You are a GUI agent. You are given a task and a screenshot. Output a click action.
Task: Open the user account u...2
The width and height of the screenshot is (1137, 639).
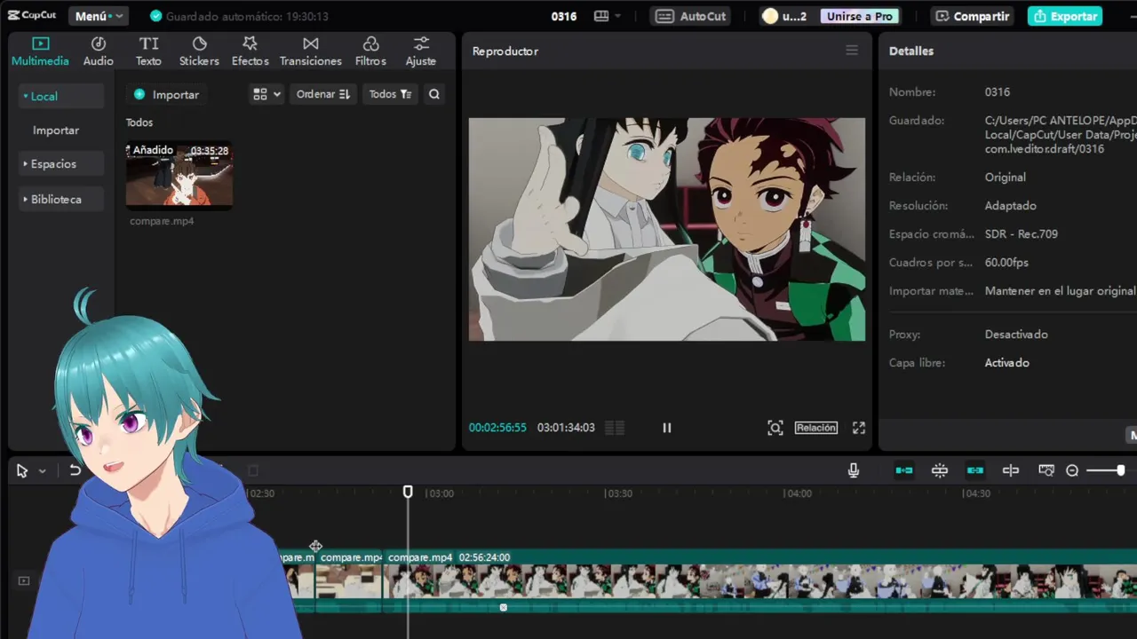pos(785,16)
